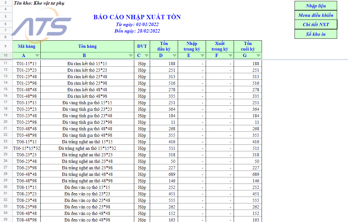The width and height of the screenshot is (348, 222).
Task: Click cell Đá răm kết thô 23*98
Action: tap(87, 83)
